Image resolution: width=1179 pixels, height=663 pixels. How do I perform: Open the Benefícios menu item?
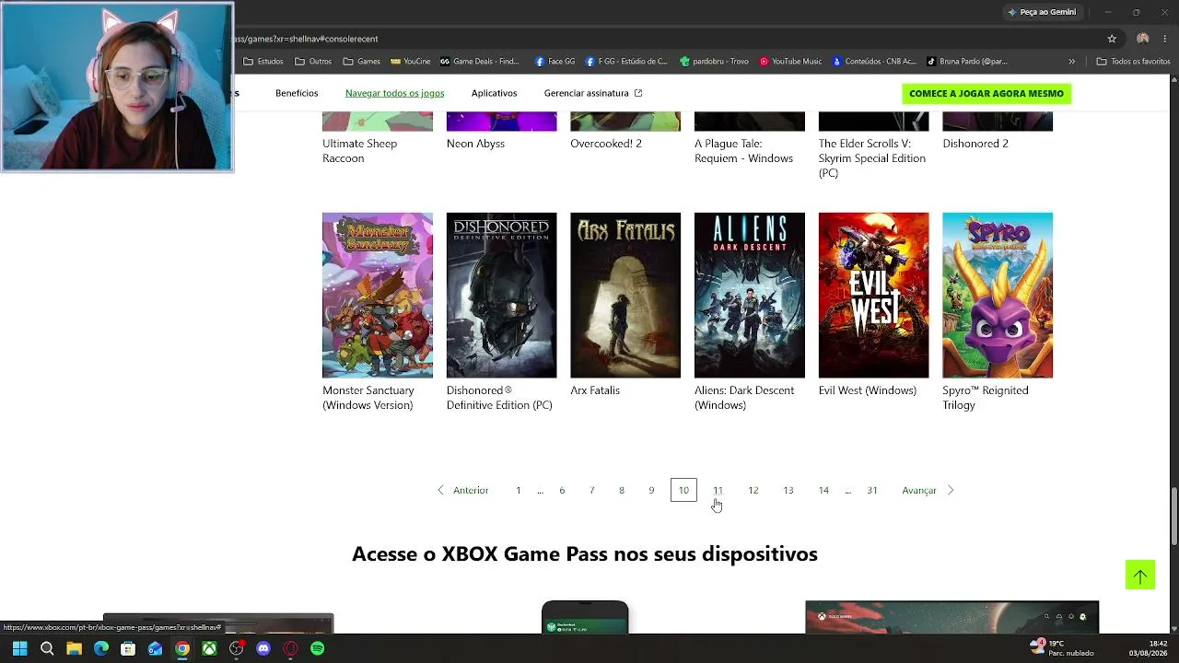coord(297,93)
